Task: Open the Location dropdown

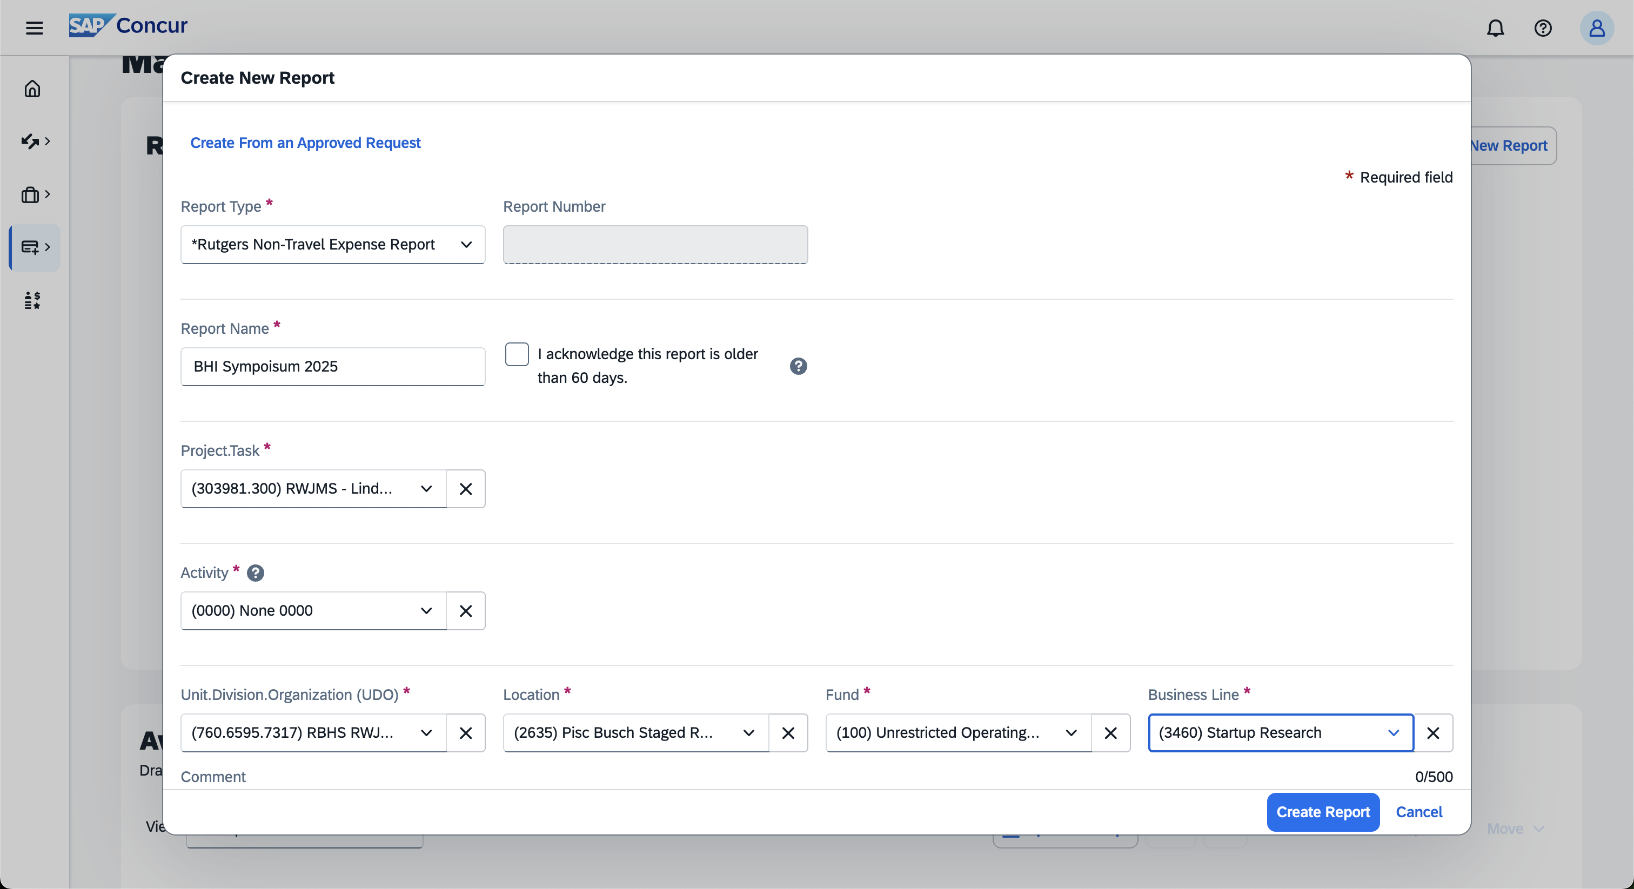Action: click(x=748, y=732)
